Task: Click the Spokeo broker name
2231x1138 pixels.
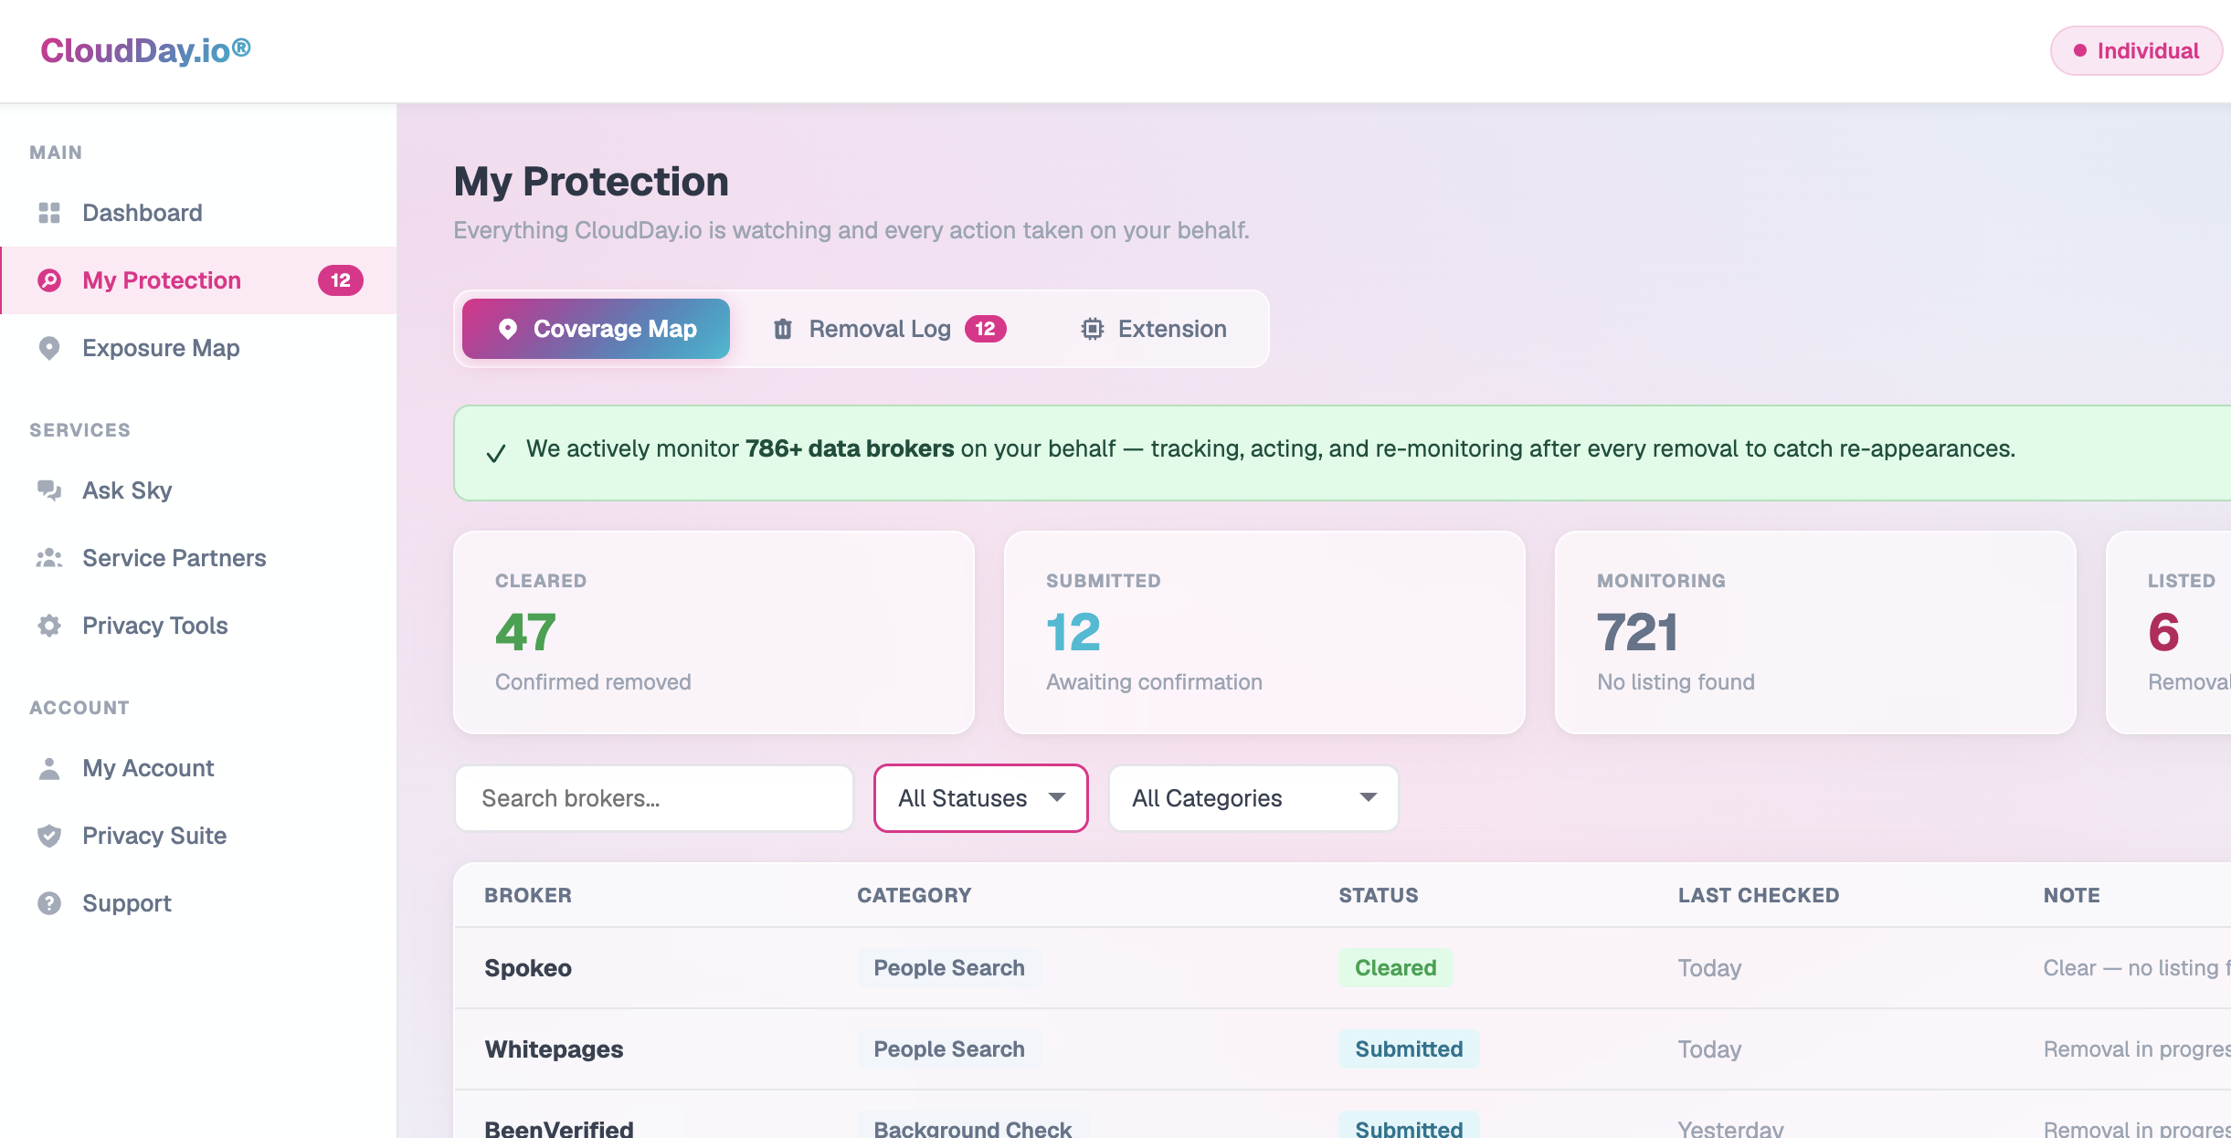Action: [528, 968]
